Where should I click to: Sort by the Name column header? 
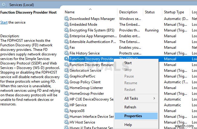[x=70, y=12]
